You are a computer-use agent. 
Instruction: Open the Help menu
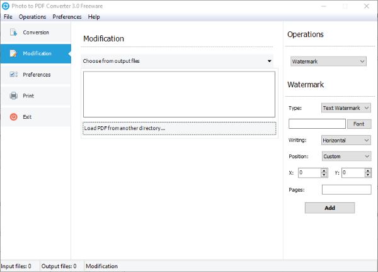click(x=94, y=17)
